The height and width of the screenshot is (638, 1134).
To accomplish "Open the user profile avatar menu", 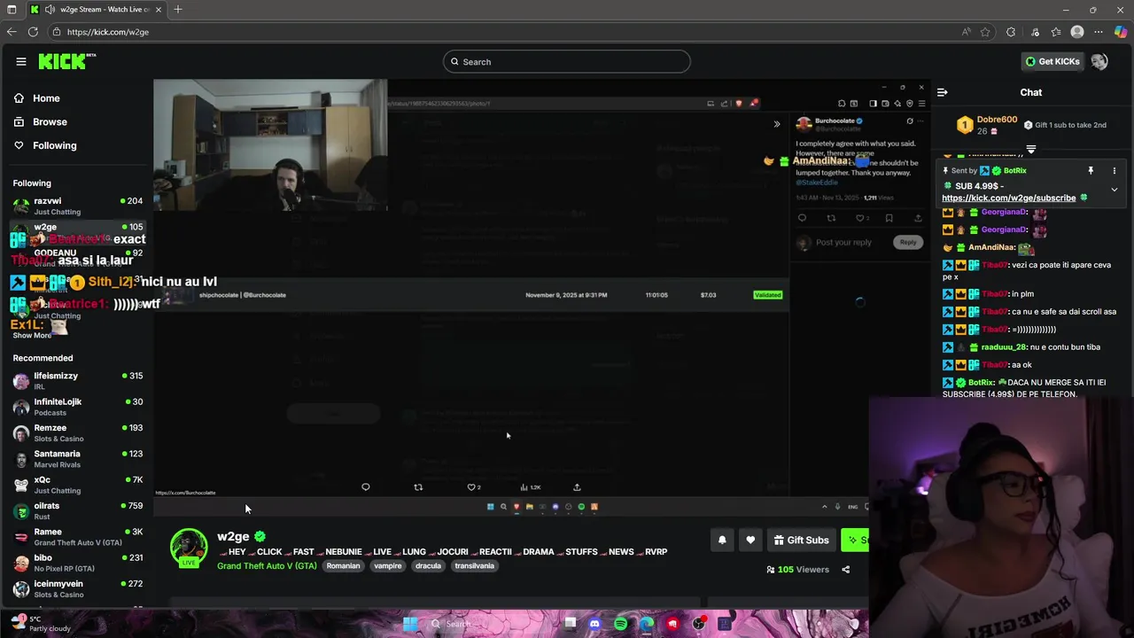I will (1099, 61).
